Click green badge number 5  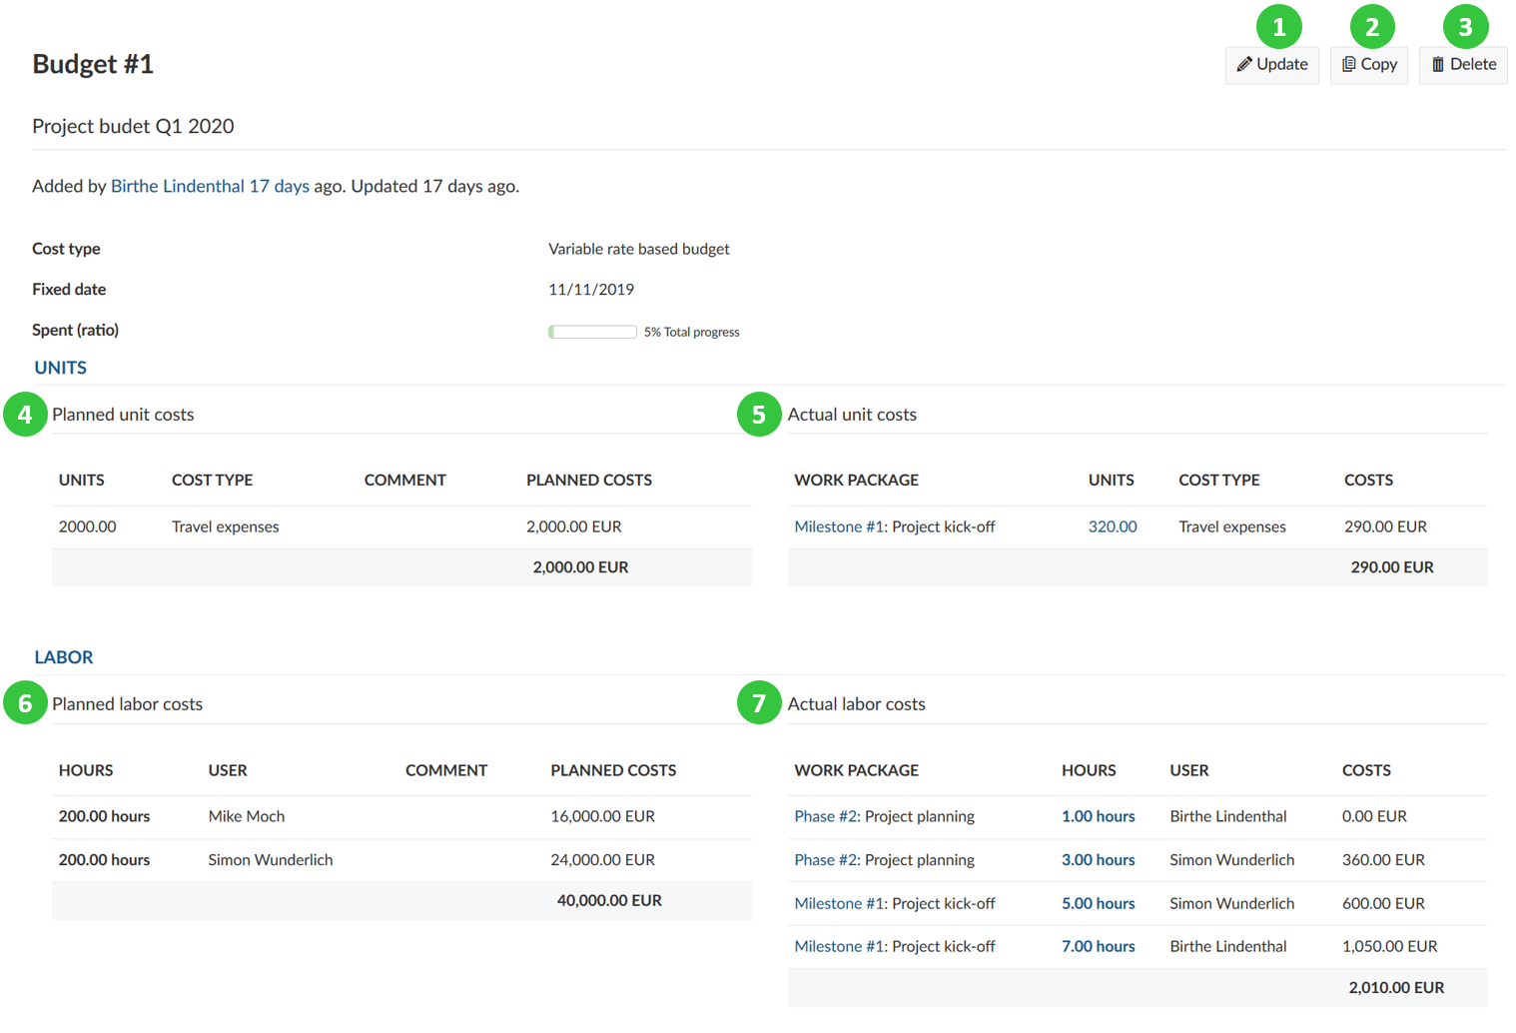tap(759, 415)
